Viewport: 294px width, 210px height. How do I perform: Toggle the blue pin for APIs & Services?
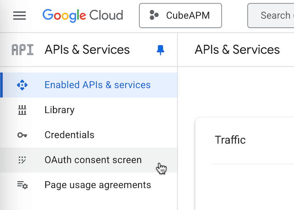pyautogui.click(x=160, y=50)
